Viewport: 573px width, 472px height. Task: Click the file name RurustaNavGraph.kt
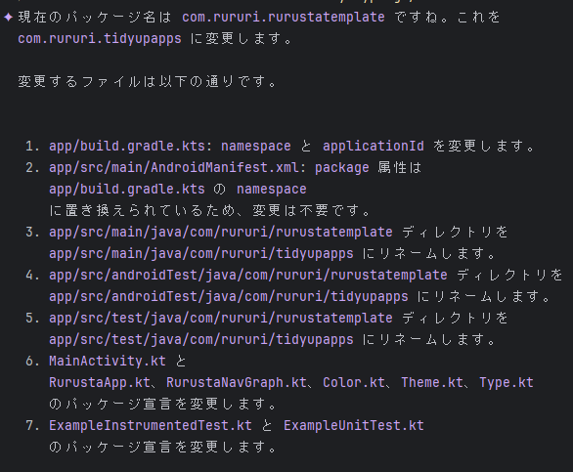point(237,382)
